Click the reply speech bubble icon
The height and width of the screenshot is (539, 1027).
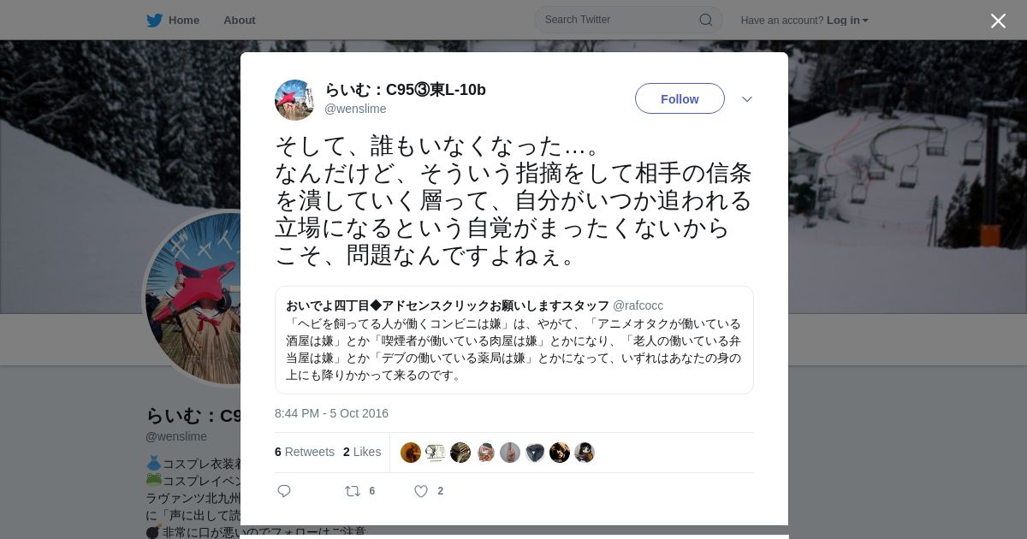click(284, 491)
